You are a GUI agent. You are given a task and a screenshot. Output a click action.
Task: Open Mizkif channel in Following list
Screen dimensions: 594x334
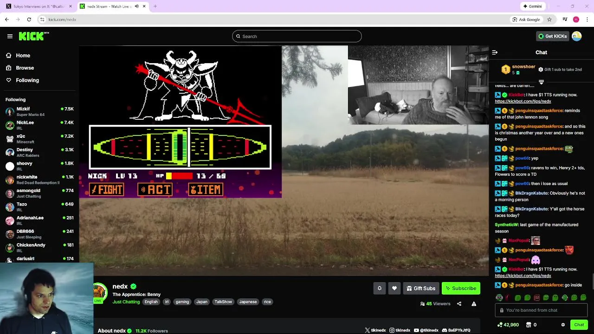pos(39,111)
